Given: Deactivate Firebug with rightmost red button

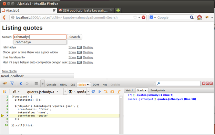Looking at the screenshot, I should point(211,83).
